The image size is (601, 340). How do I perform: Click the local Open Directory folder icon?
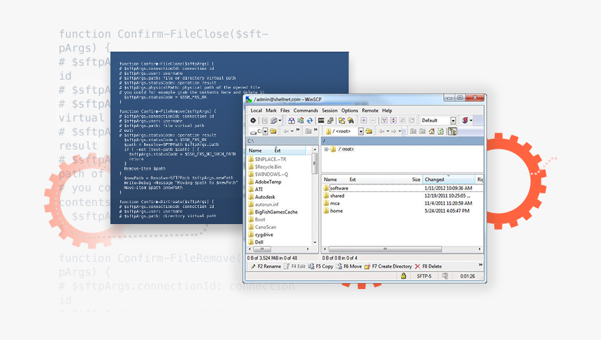[x=273, y=131]
